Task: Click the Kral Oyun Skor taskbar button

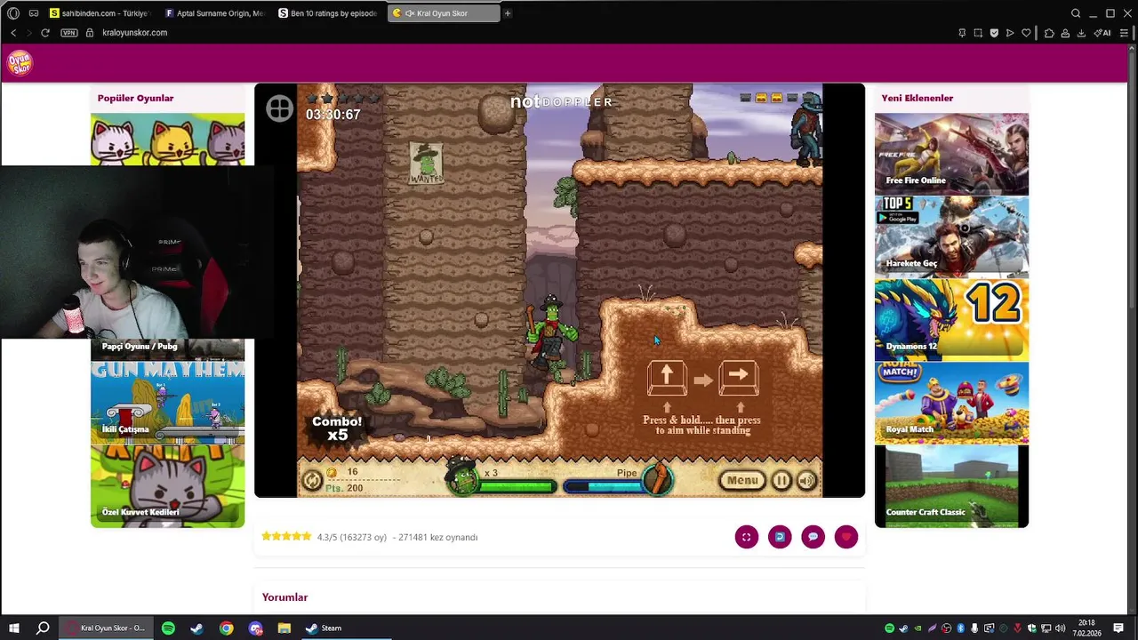Action: coord(105,628)
